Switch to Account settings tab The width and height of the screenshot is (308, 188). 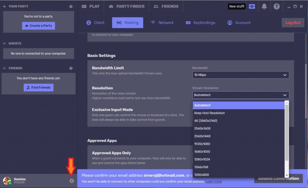click(239, 23)
